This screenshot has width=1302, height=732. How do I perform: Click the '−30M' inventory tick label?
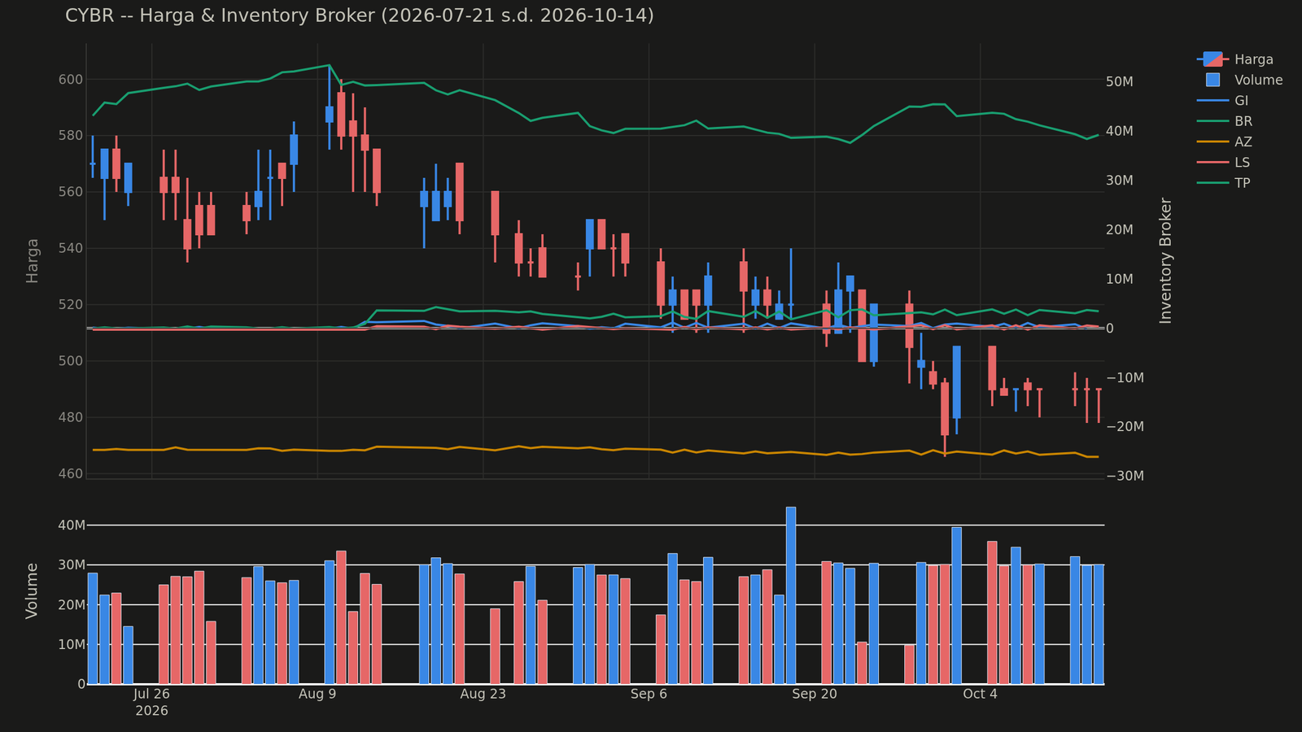(x=1125, y=477)
